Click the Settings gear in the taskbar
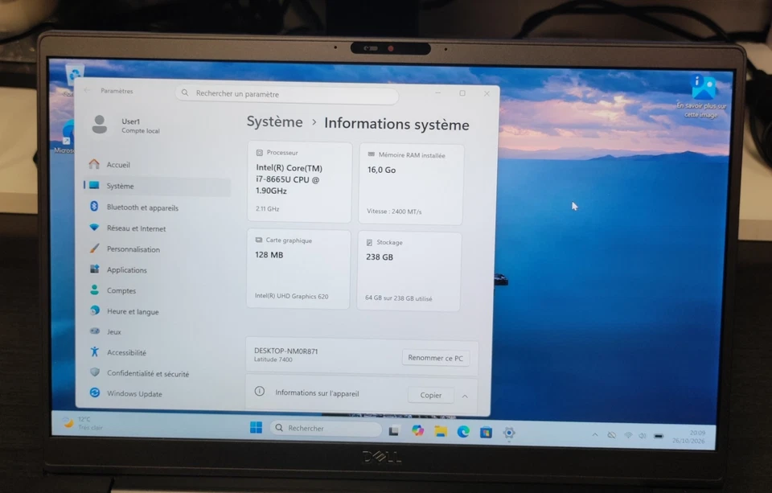Viewport: 772px width, 493px height. point(509,433)
